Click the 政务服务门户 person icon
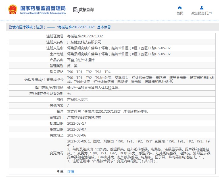The width and height of the screenshot is (219, 179). coord(201,8)
